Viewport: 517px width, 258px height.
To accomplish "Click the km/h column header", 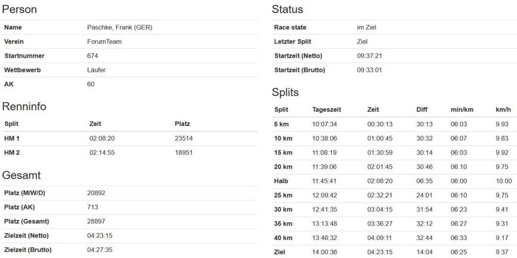I will (x=503, y=110).
